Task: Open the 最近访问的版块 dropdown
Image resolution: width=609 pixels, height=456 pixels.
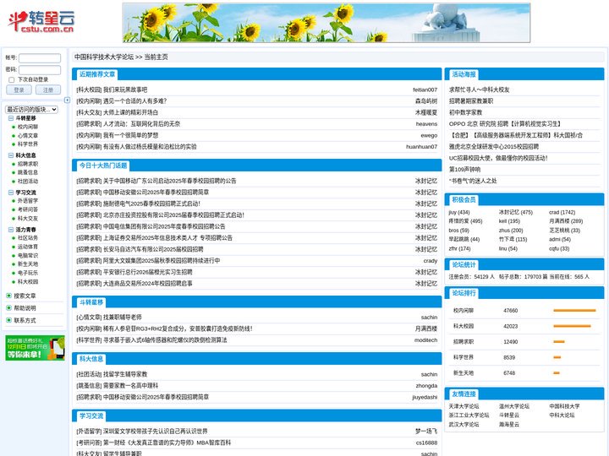Action: click(x=32, y=109)
